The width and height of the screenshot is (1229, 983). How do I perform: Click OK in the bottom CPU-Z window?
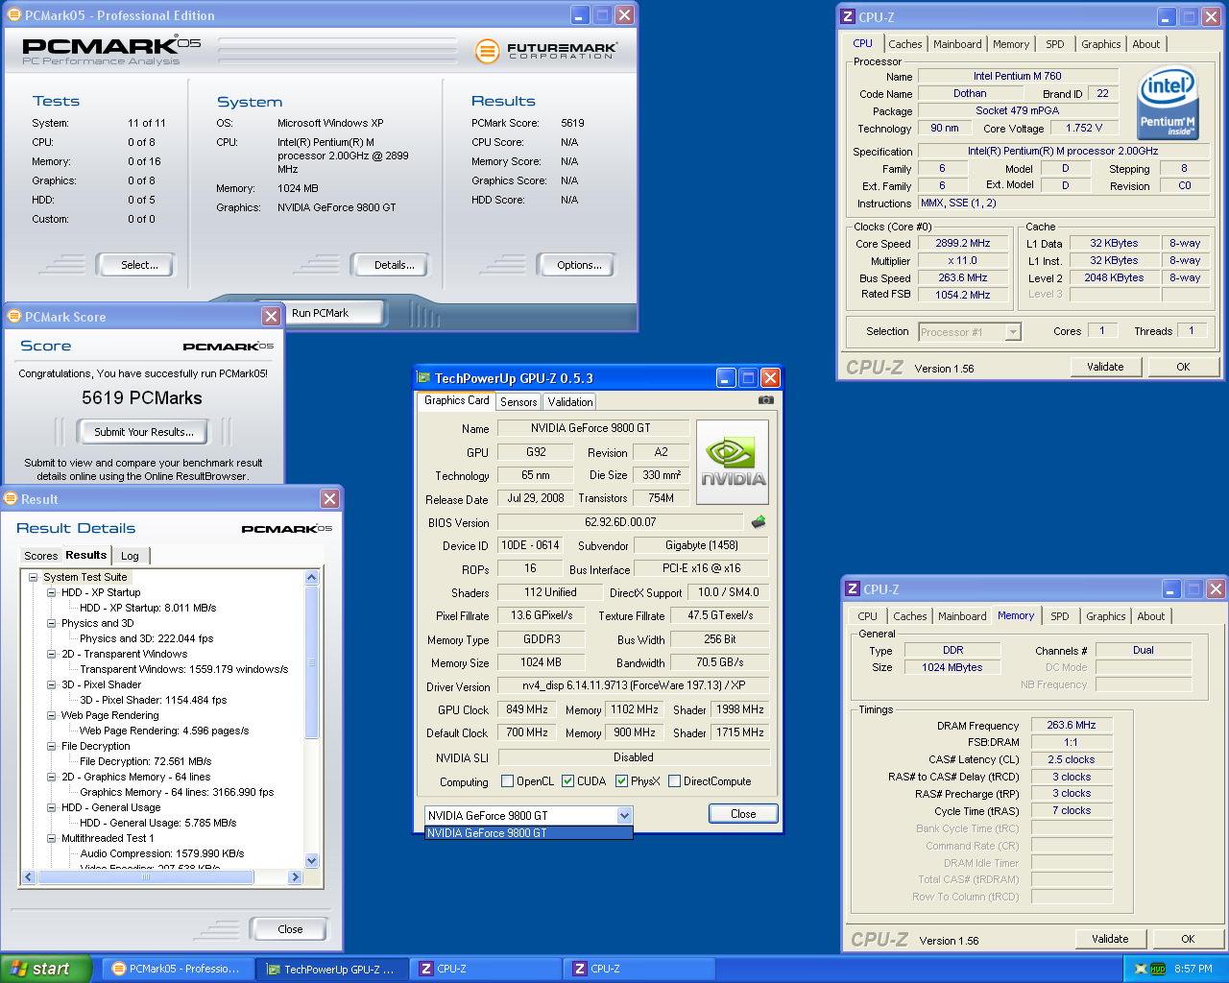tap(1188, 939)
